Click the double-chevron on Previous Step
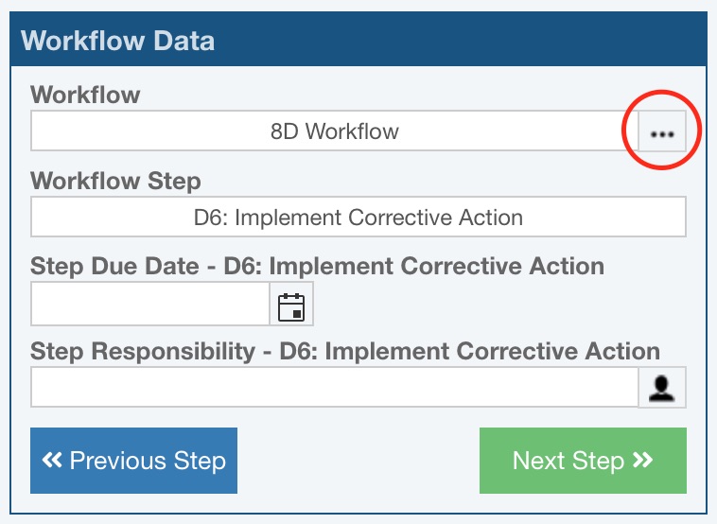The image size is (717, 524). tap(52, 460)
